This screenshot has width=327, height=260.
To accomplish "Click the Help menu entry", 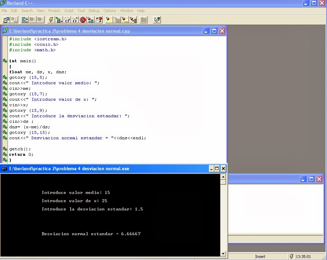I will pyautogui.click(x=141, y=11).
